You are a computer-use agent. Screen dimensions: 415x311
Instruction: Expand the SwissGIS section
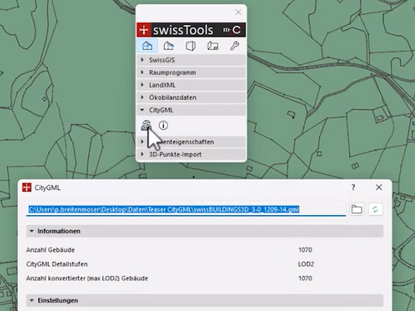(191, 60)
